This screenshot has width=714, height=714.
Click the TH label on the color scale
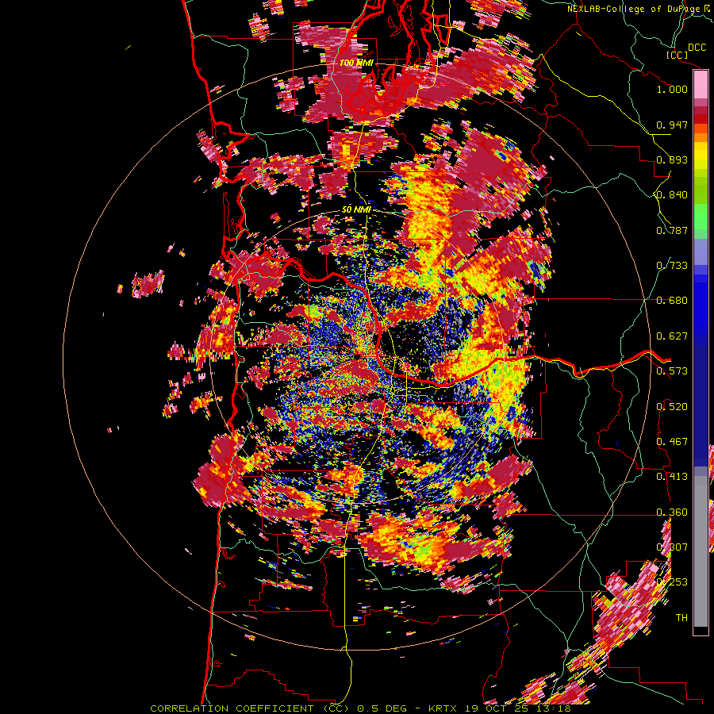(681, 618)
